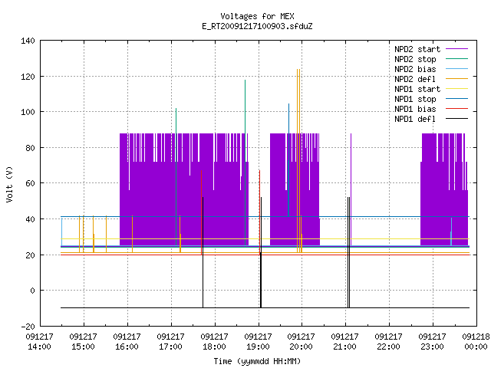Click y-axis tick value 120
This screenshot has height=368, width=491.
point(28,77)
